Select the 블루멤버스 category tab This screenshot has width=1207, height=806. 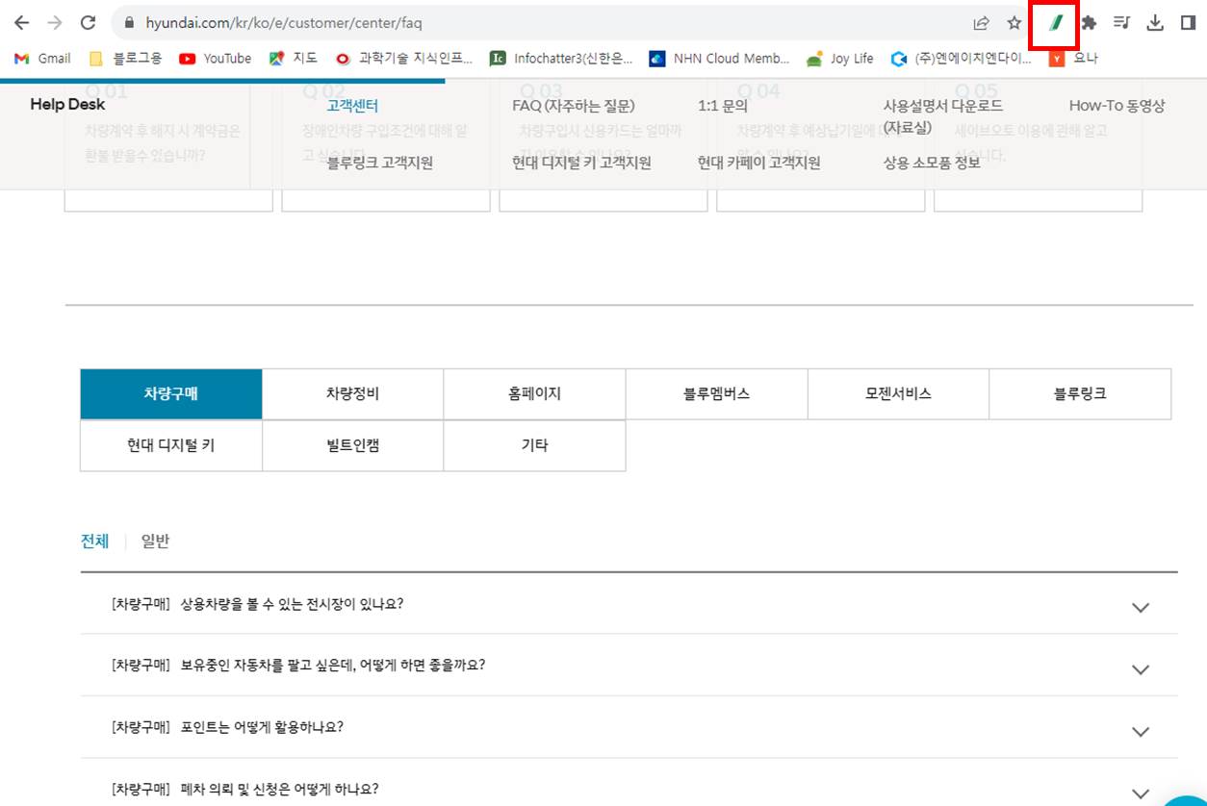tap(717, 394)
